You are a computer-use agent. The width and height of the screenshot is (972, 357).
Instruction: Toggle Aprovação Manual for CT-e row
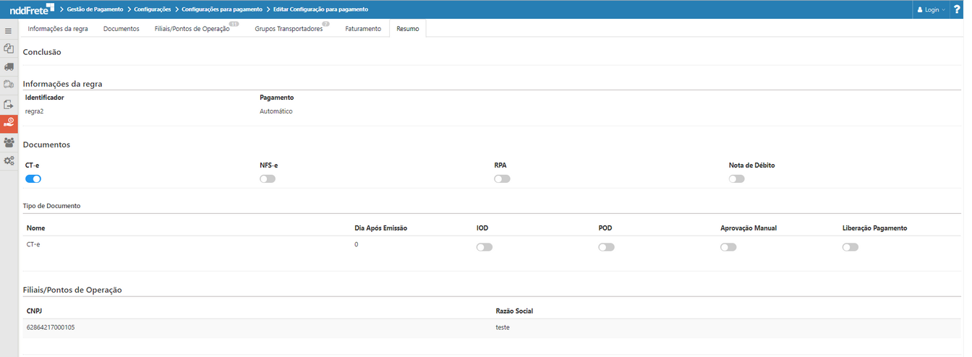pos(728,247)
